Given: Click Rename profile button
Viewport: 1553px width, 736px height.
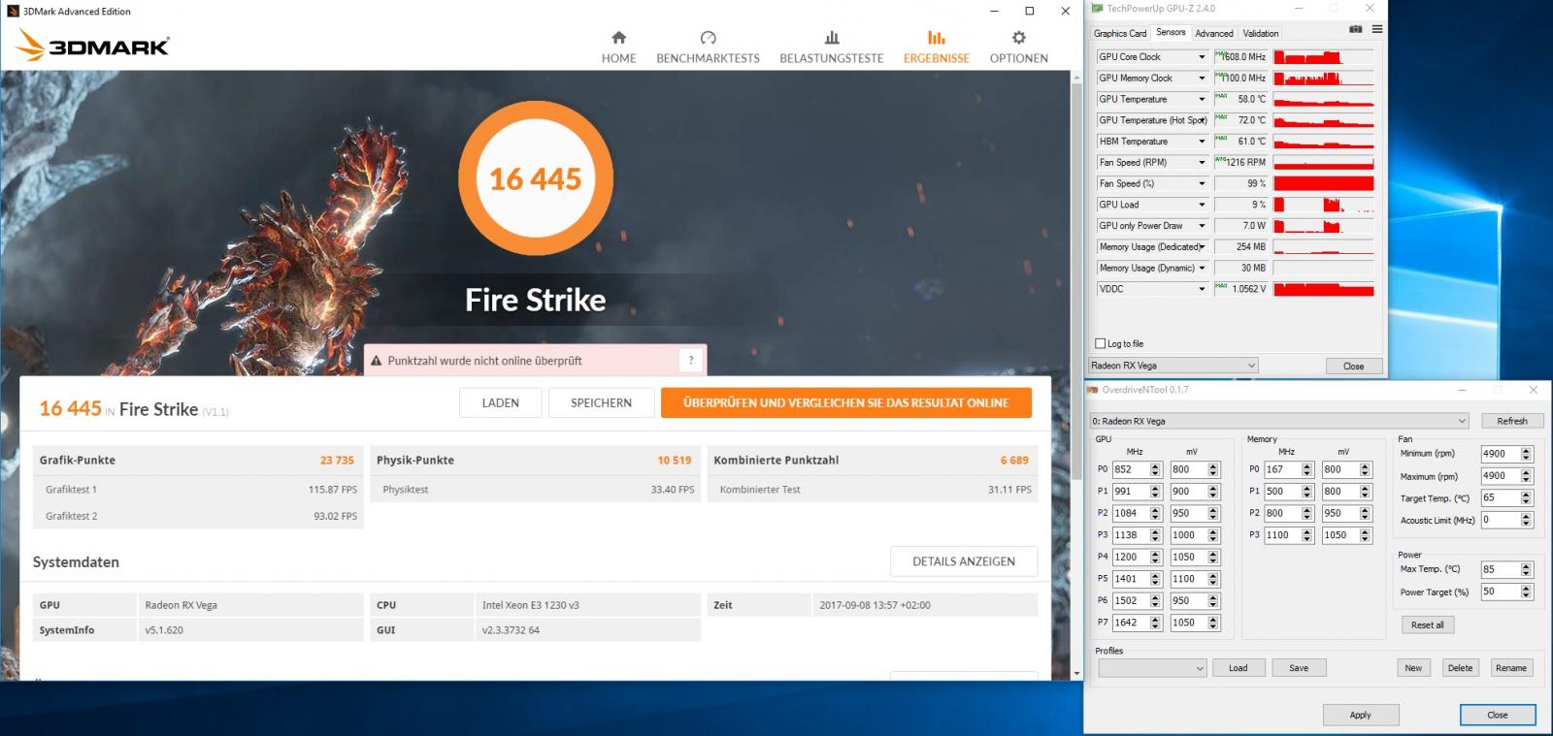Looking at the screenshot, I should coord(1510,668).
